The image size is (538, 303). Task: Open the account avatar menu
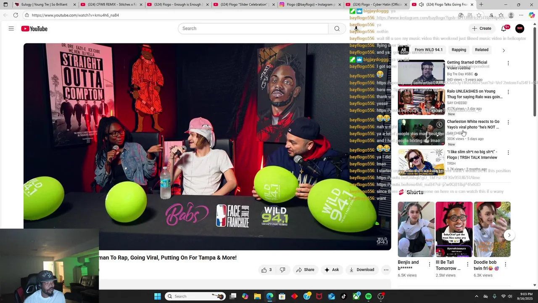click(x=520, y=29)
